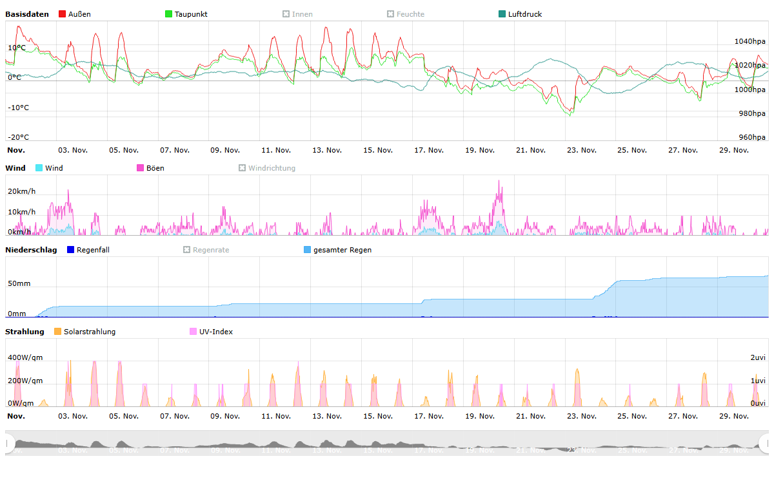Click the right range navigator handle
This screenshot has width=774, height=483.
point(765,443)
